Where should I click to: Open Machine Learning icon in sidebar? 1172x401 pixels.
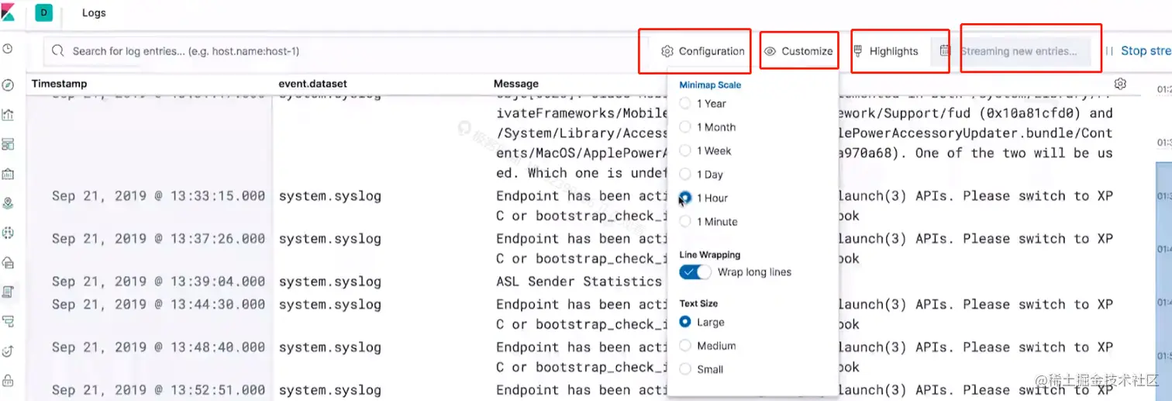point(8,233)
